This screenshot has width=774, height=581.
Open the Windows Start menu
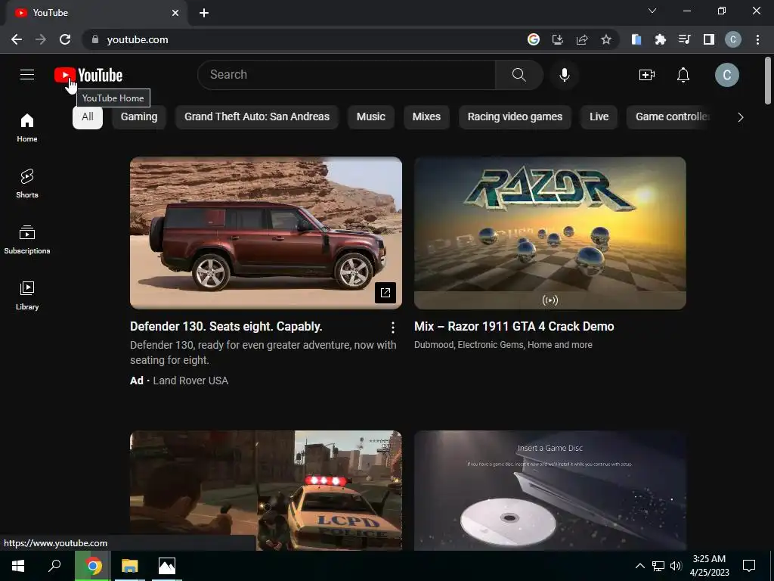tap(18, 566)
